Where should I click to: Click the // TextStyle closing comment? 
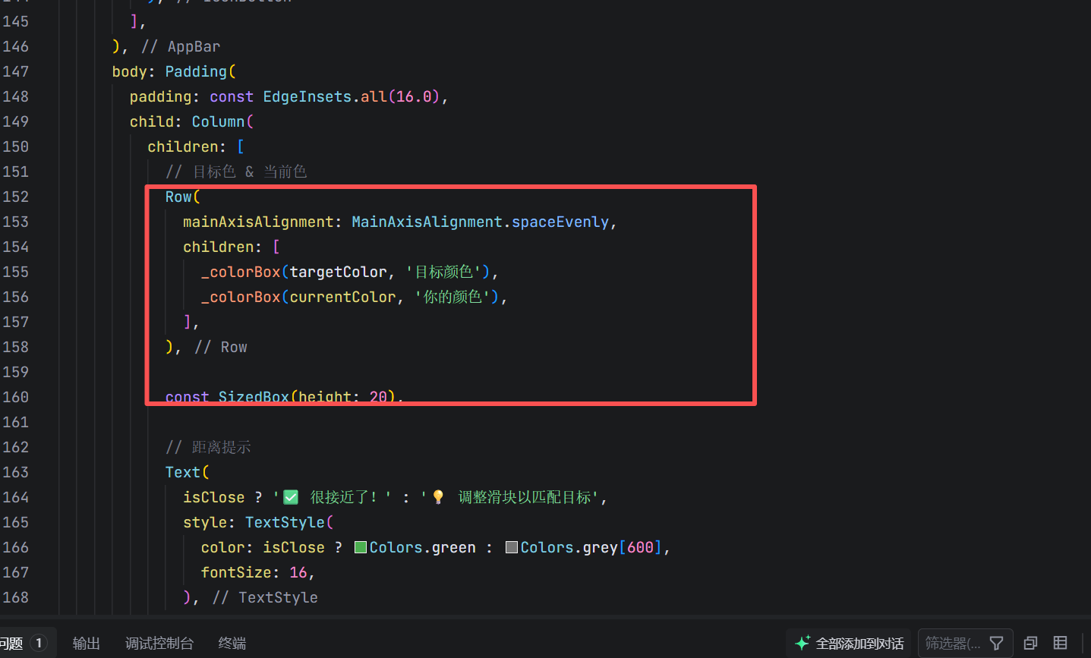pos(265,597)
